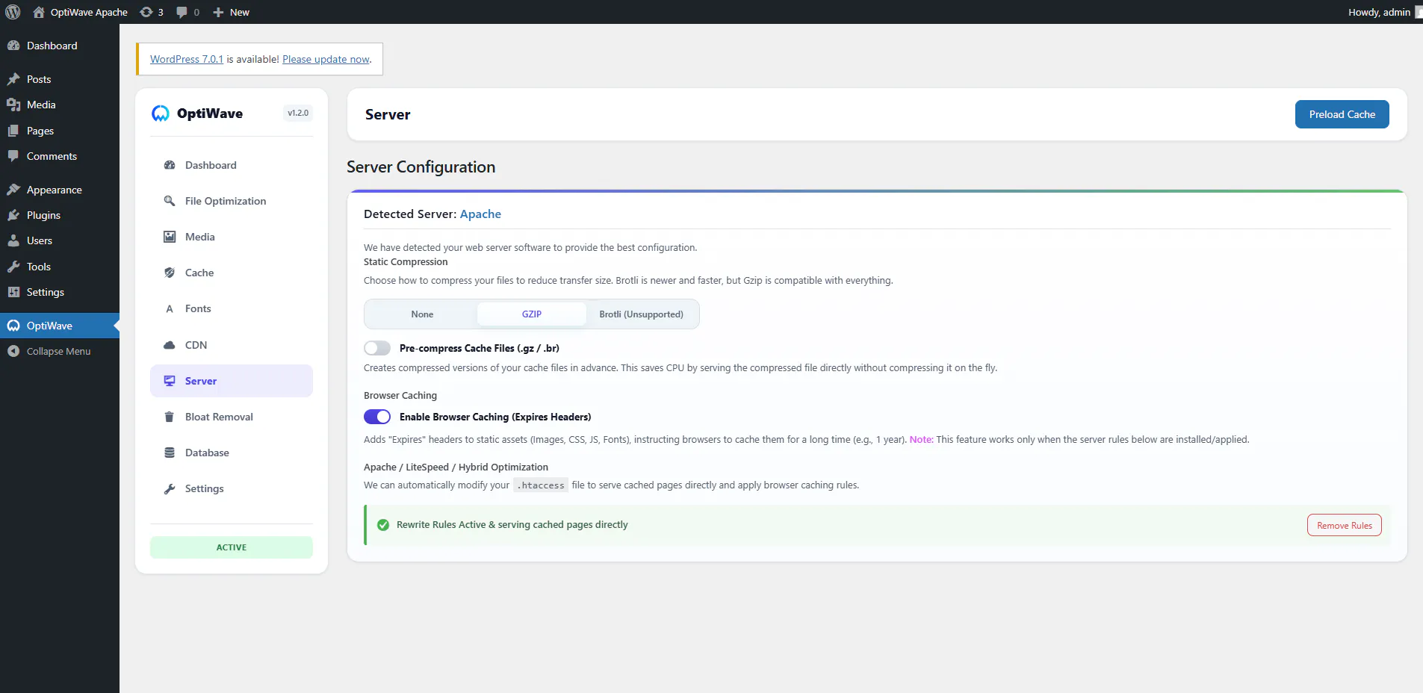Click the CDN cloud icon
This screenshot has width=1423, height=693.
(x=170, y=345)
